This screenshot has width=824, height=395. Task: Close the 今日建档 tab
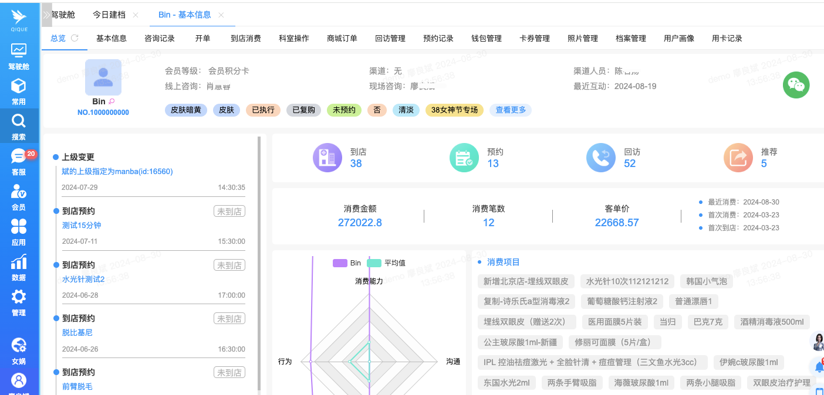tap(136, 15)
